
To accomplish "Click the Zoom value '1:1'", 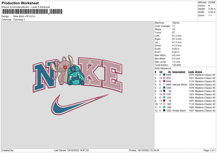I will click(x=210, y=15).
